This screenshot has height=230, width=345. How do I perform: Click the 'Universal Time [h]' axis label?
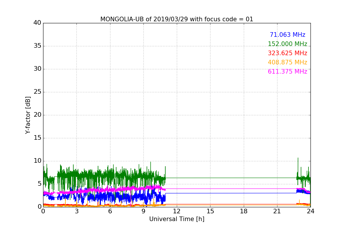tap(177, 219)
